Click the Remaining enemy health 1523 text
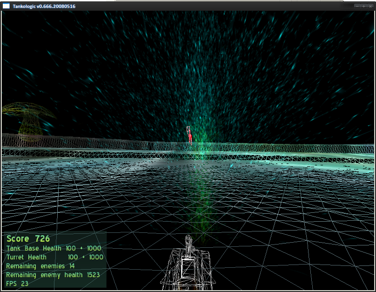Viewport: 376px width, 292px height. [53, 275]
